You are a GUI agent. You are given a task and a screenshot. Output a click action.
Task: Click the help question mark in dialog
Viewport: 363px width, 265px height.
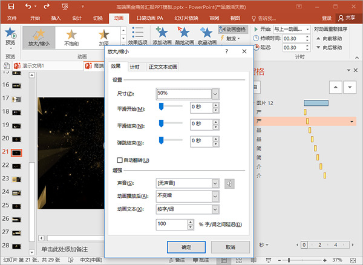(x=226, y=51)
